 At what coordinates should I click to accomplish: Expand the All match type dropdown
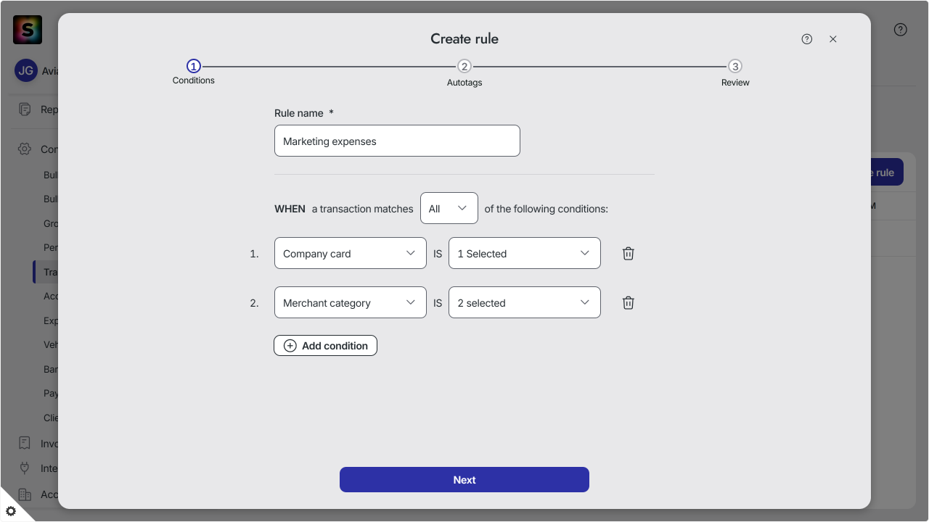pos(449,208)
